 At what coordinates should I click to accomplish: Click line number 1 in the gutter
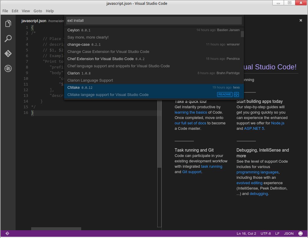[27, 28]
